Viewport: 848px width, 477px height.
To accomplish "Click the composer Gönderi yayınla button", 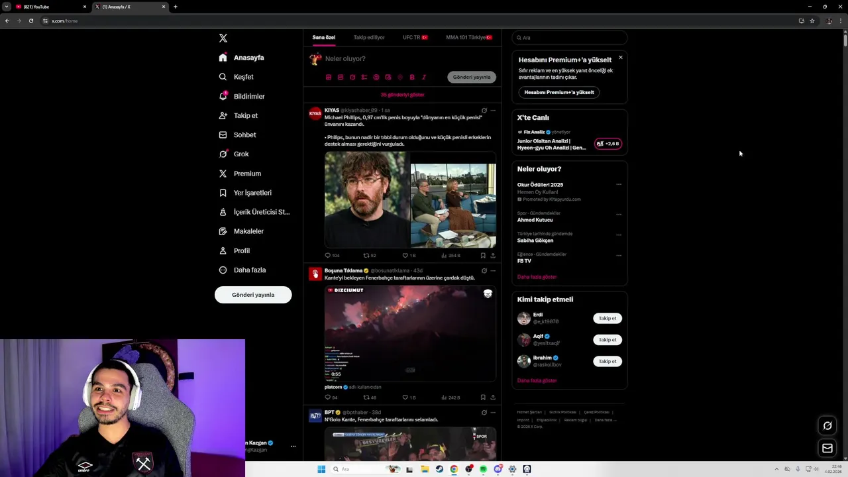I will click(x=472, y=78).
